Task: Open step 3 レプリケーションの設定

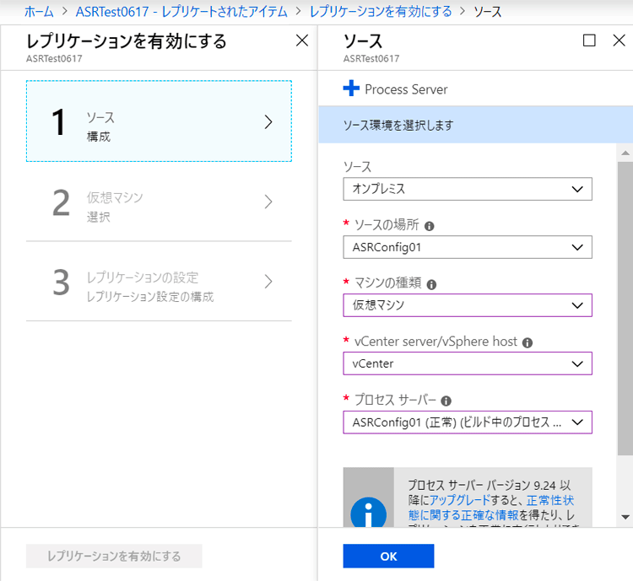Action: click(x=159, y=283)
